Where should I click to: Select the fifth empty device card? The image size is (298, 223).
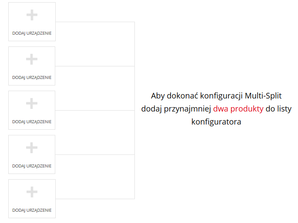pos(32,199)
